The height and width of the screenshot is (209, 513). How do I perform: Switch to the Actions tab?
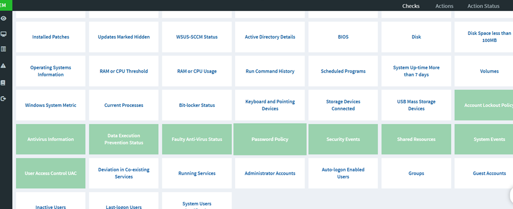pos(444,6)
